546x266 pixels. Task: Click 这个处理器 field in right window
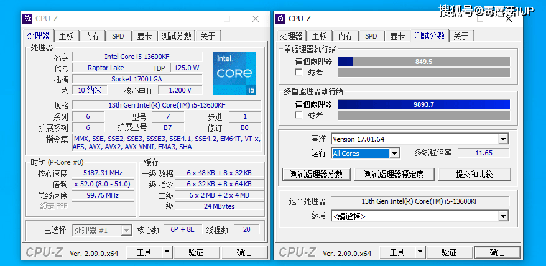click(x=420, y=201)
